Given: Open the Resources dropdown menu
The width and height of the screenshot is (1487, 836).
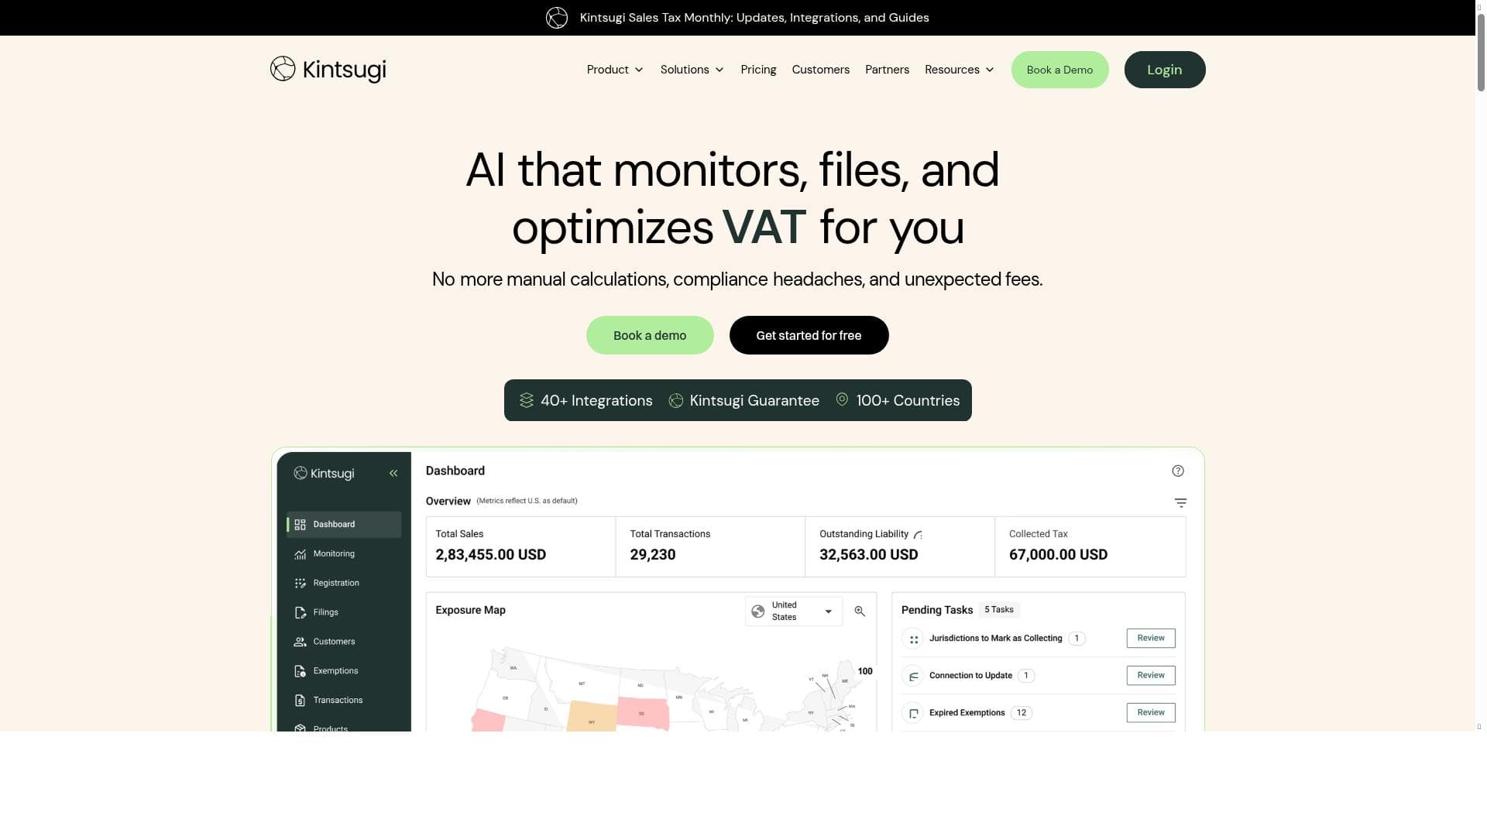Looking at the screenshot, I should click(x=959, y=70).
